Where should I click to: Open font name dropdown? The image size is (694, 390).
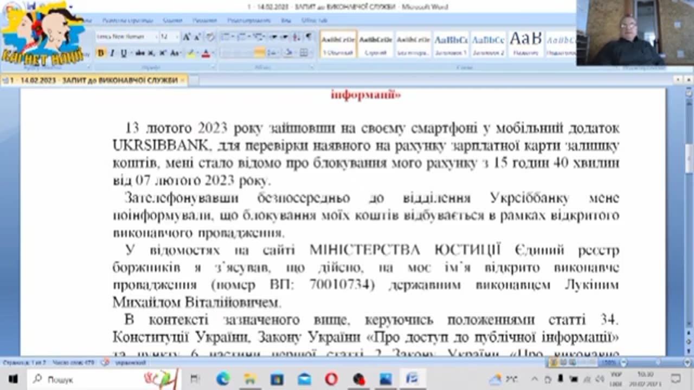(x=157, y=37)
